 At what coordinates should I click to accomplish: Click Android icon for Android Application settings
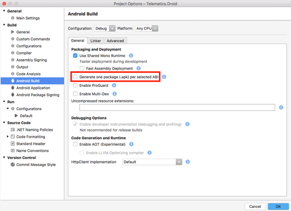click(13, 88)
